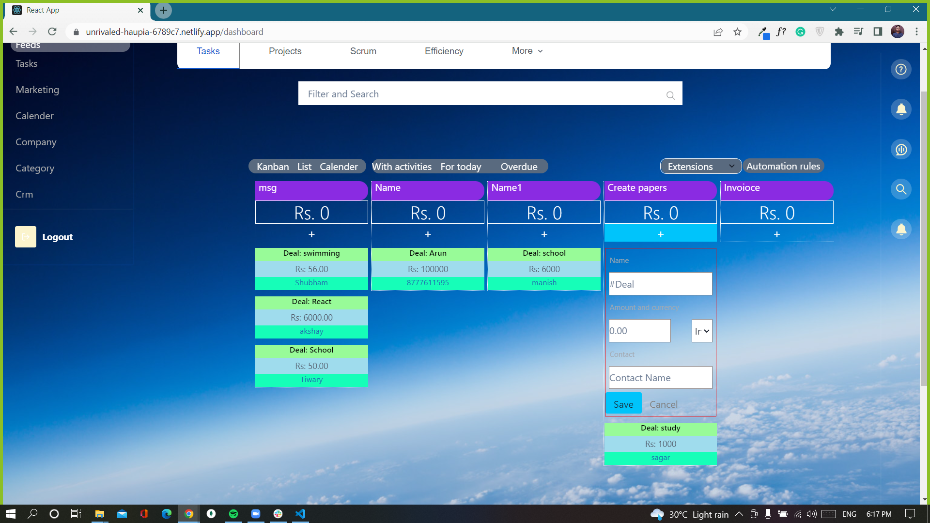Click the magnifier icon in right sidebar

pyautogui.click(x=901, y=189)
